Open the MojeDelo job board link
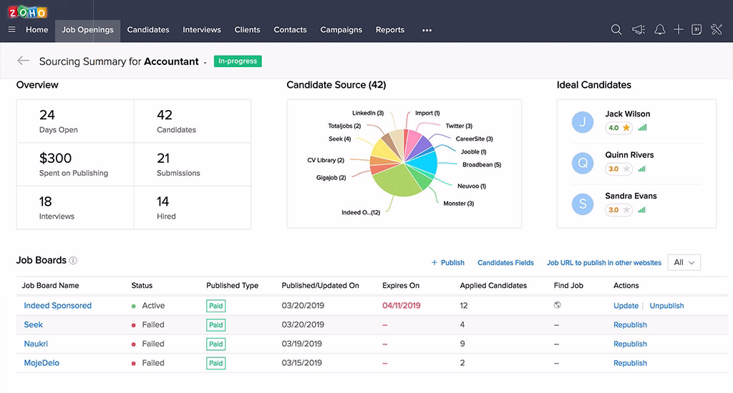Image resolution: width=733 pixels, height=393 pixels. tap(42, 363)
